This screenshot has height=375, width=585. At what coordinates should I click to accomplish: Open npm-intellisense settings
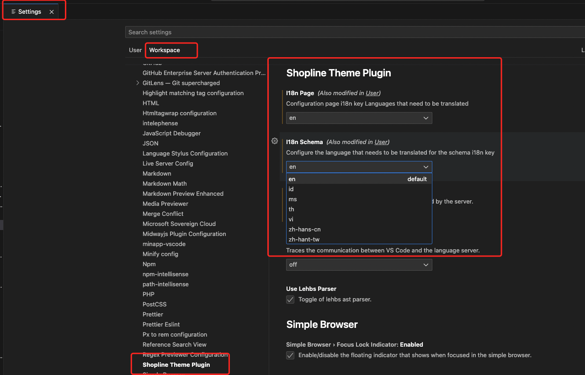pos(165,274)
